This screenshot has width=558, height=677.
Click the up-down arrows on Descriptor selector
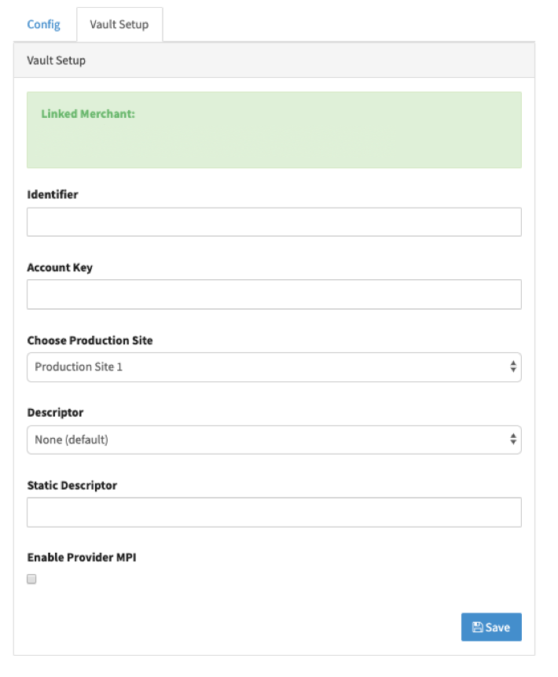pos(513,440)
